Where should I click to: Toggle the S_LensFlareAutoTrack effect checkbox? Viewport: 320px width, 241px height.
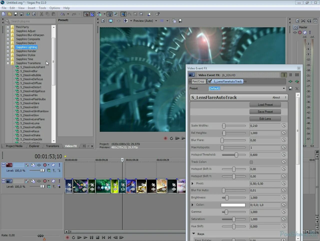click(x=209, y=81)
